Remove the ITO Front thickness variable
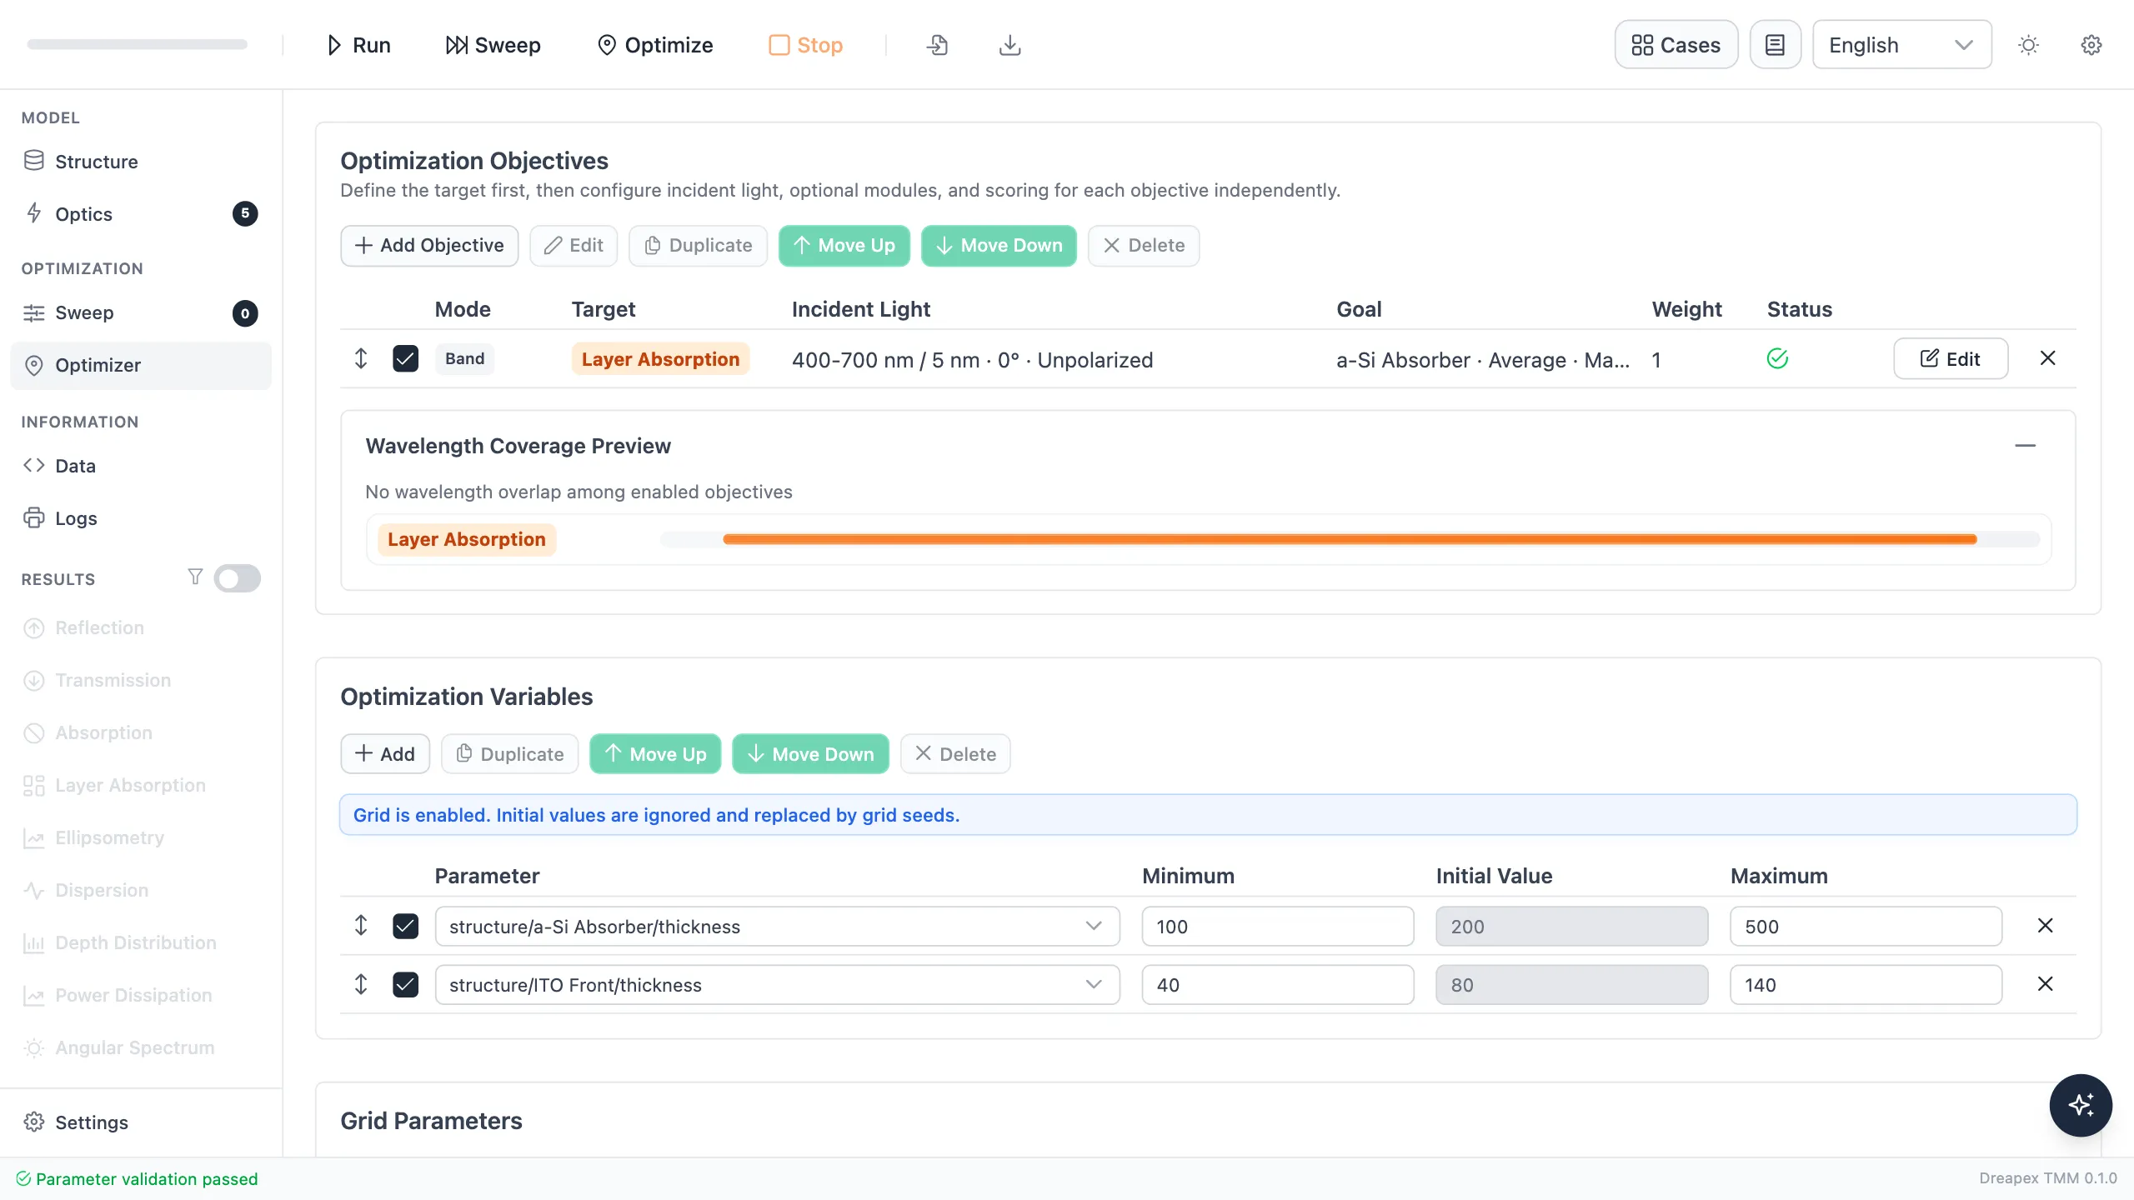The height and width of the screenshot is (1200, 2134). (x=2045, y=984)
